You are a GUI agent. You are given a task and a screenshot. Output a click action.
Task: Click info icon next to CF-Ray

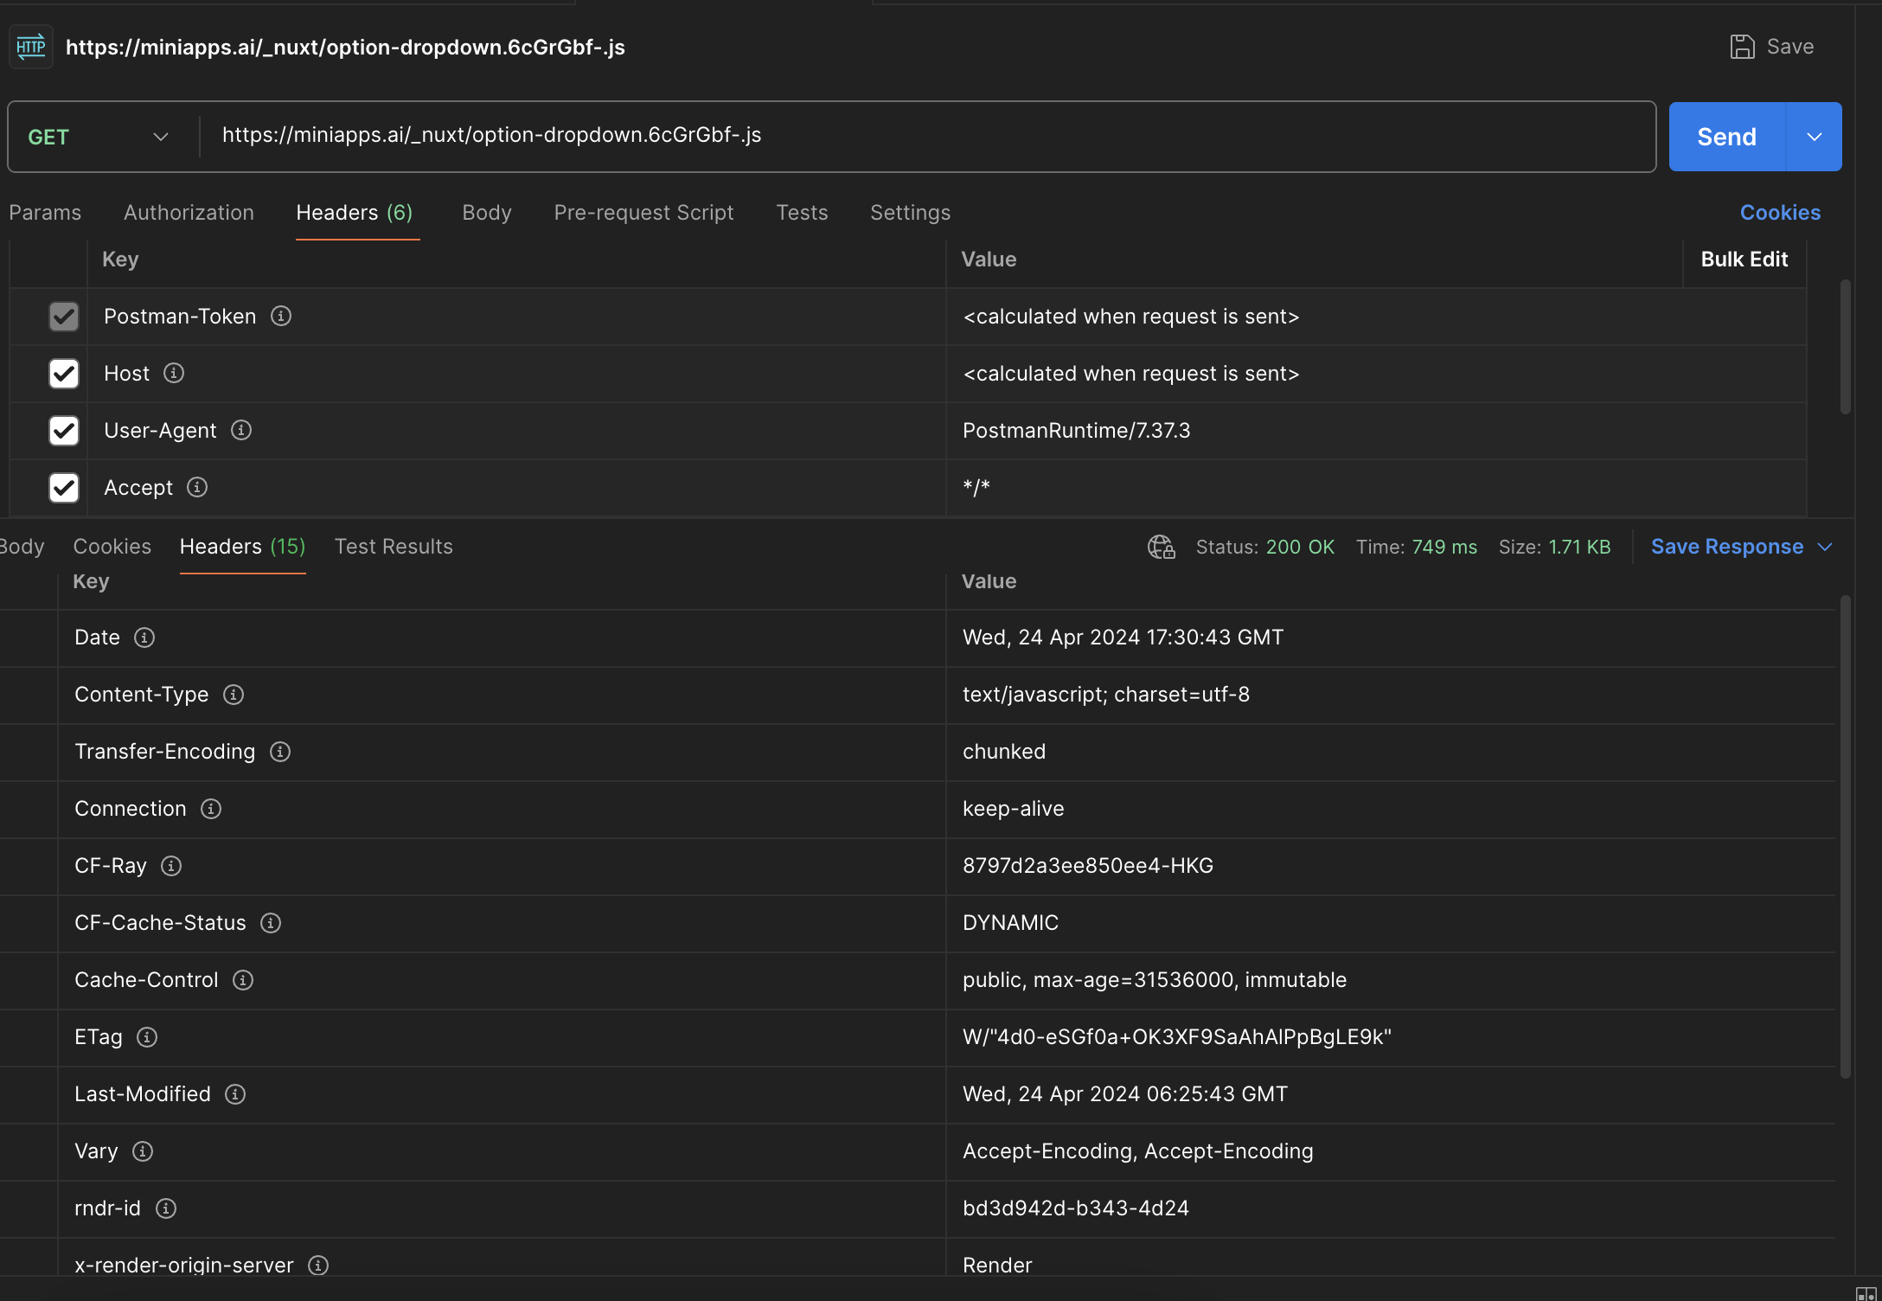click(171, 866)
